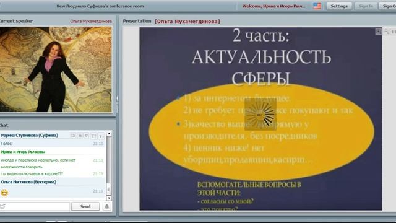Image resolution: width=396 pixels, height=223 pixels.
Task: Click the laughing emoji chat message
Action: coord(4,193)
